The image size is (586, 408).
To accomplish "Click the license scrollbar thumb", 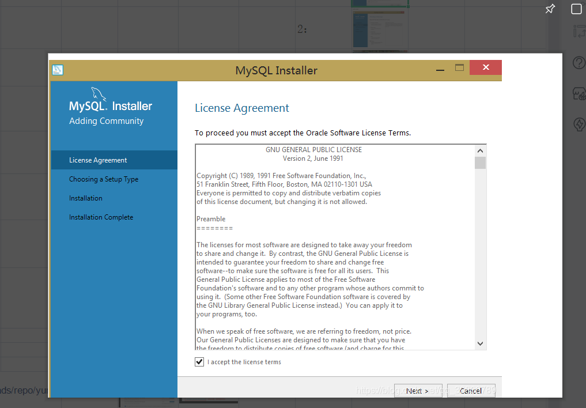I will (x=480, y=163).
